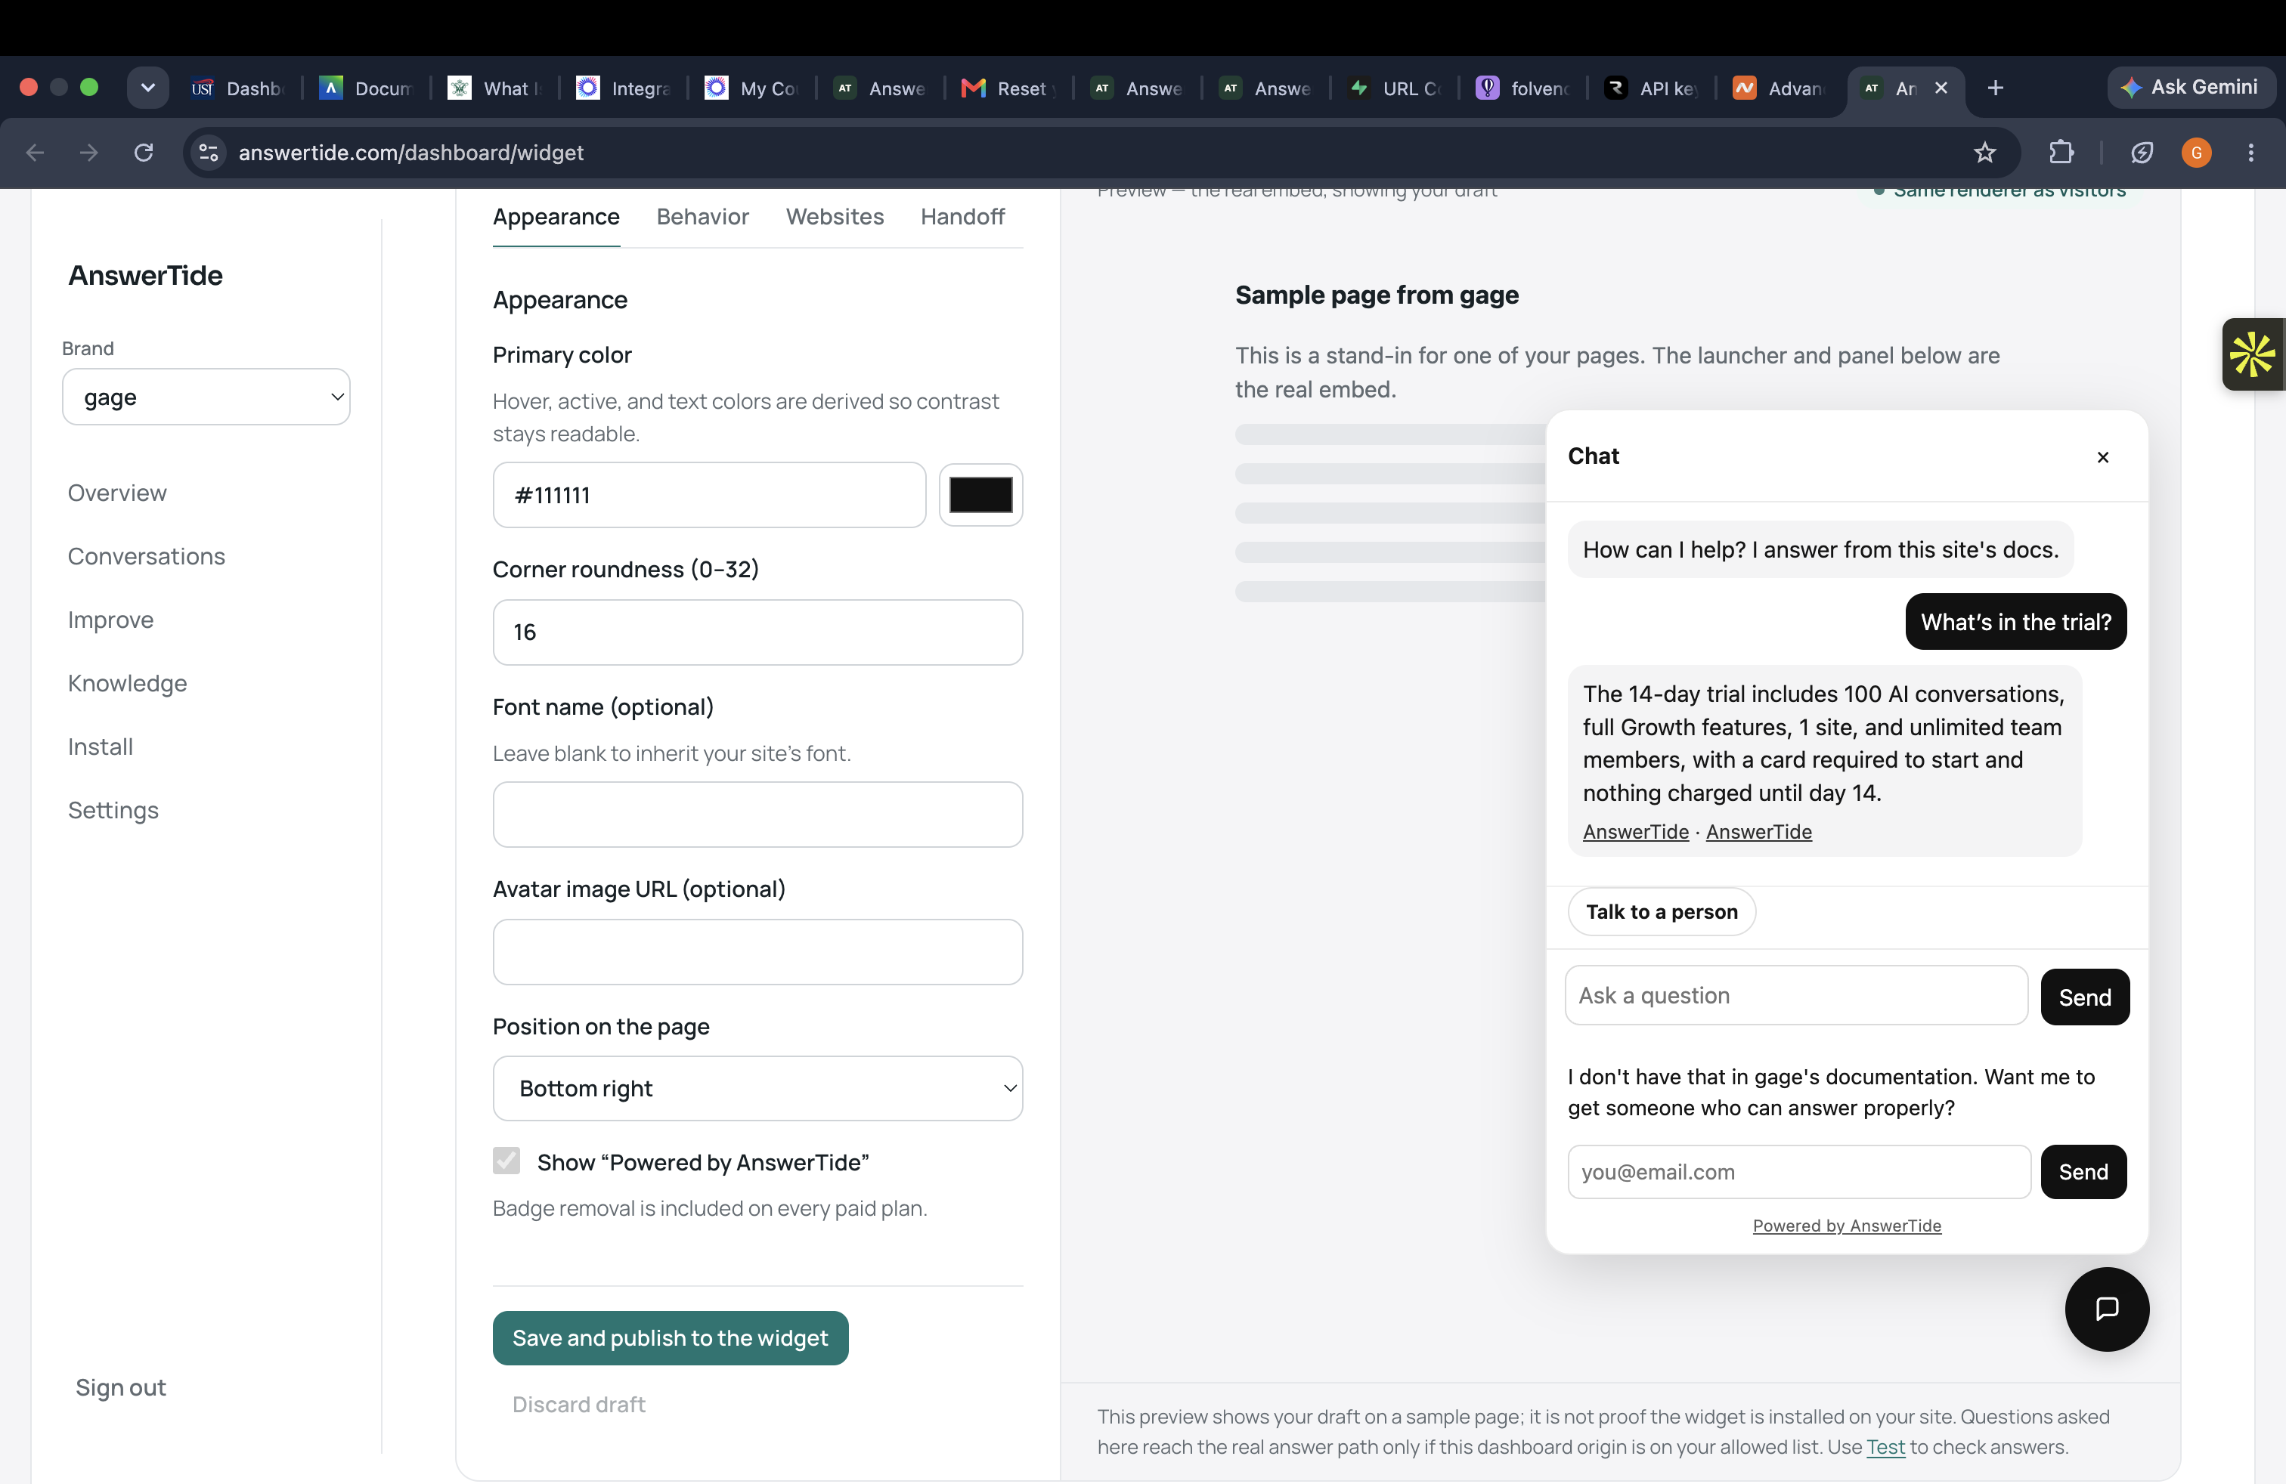The width and height of the screenshot is (2286, 1484).
Task: Go to Knowledge in the sidebar
Action: [x=128, y=684]
